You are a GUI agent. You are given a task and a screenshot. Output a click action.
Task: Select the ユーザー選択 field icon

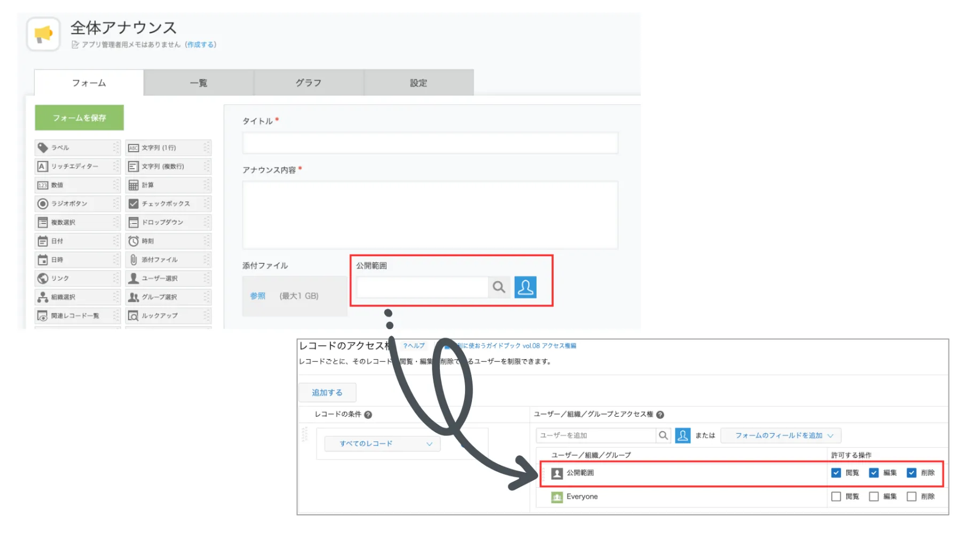133,278
